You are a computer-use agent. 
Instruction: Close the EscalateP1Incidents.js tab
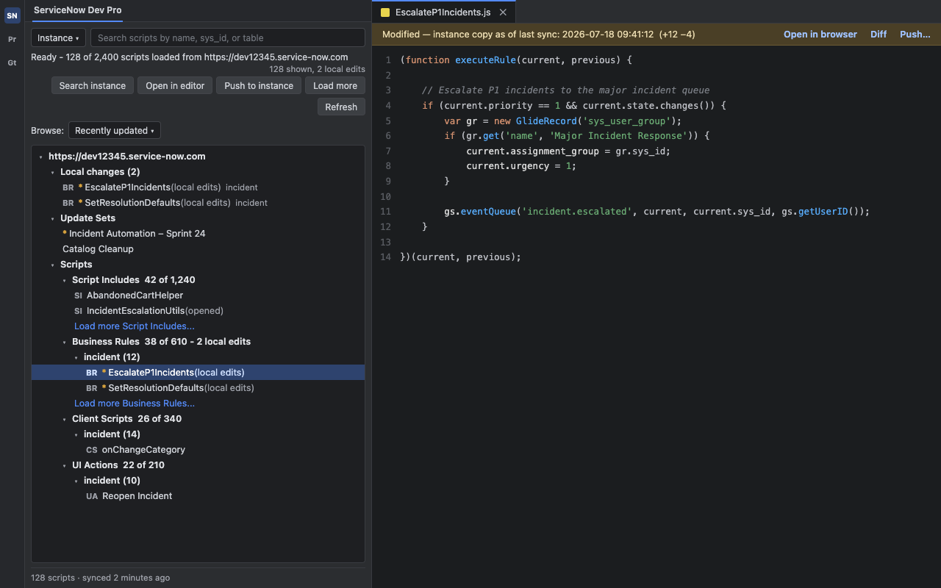[x=503, y=12]
